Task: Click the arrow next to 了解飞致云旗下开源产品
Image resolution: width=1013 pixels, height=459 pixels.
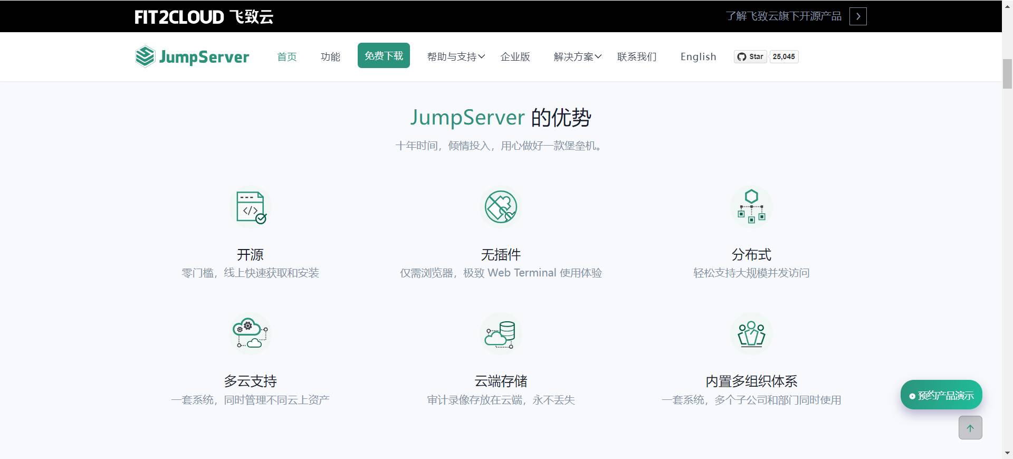Action: pos(858,16)
